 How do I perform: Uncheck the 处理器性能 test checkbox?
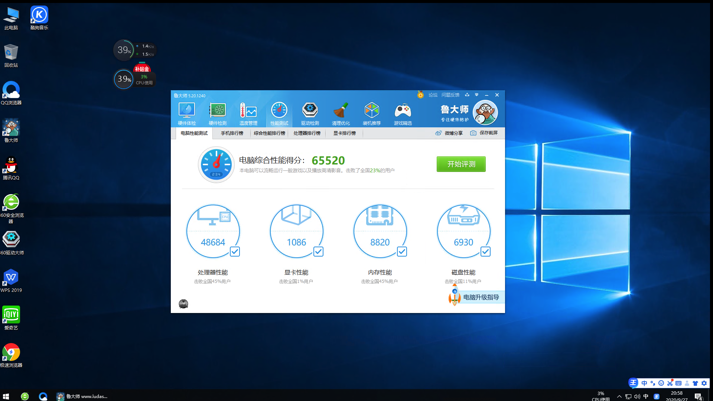[235, 252]
